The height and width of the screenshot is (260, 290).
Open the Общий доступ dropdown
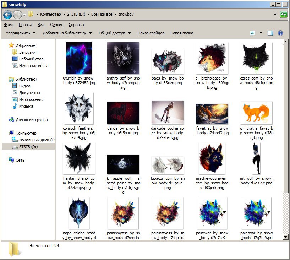click(x=115, y=33)
